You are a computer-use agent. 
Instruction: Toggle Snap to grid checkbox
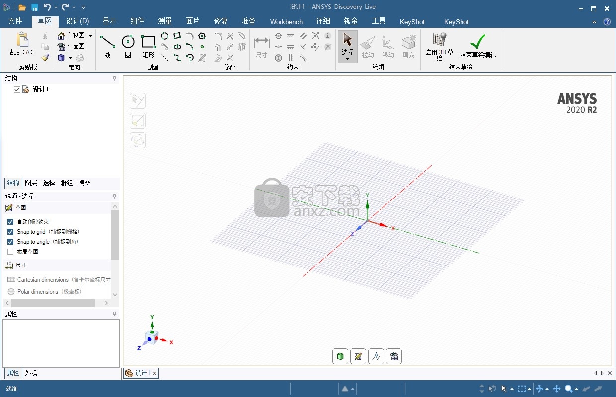[10, 232]
